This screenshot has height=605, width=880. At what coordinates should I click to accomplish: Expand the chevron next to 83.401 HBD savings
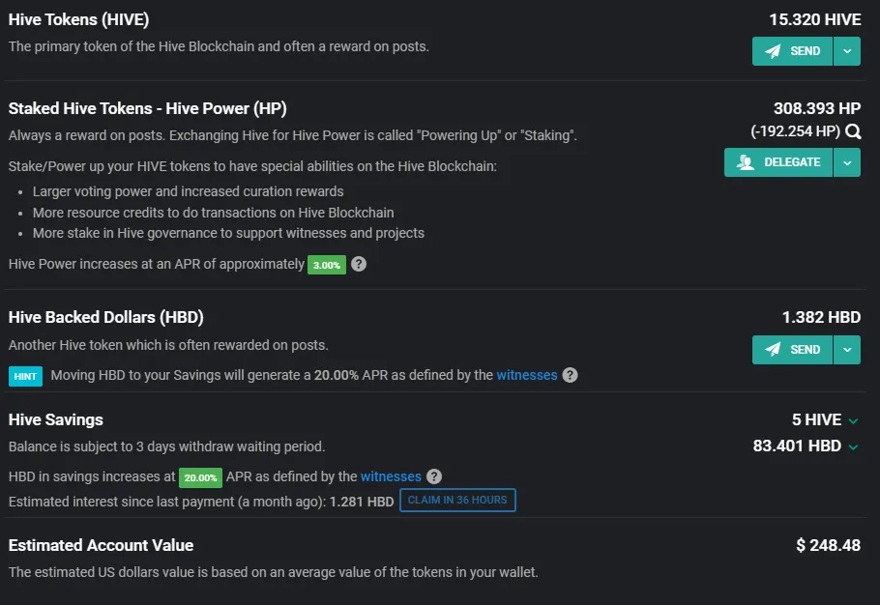pos(853,447)
